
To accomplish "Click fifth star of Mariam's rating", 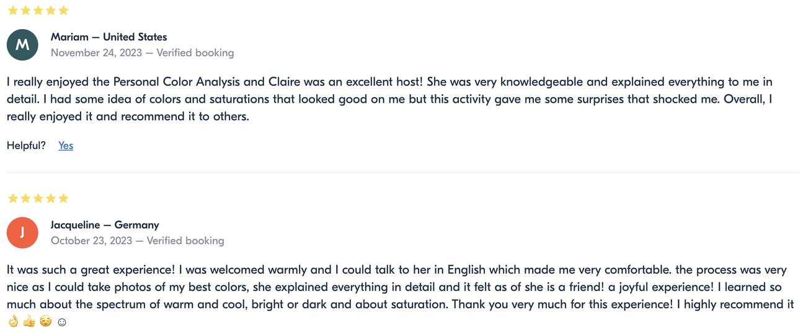I will 63,11.
